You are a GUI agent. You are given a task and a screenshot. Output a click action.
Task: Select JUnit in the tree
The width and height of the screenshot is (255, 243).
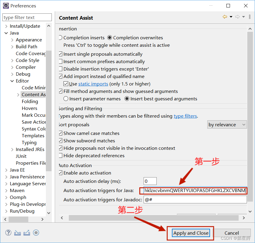tap(21, 156)
